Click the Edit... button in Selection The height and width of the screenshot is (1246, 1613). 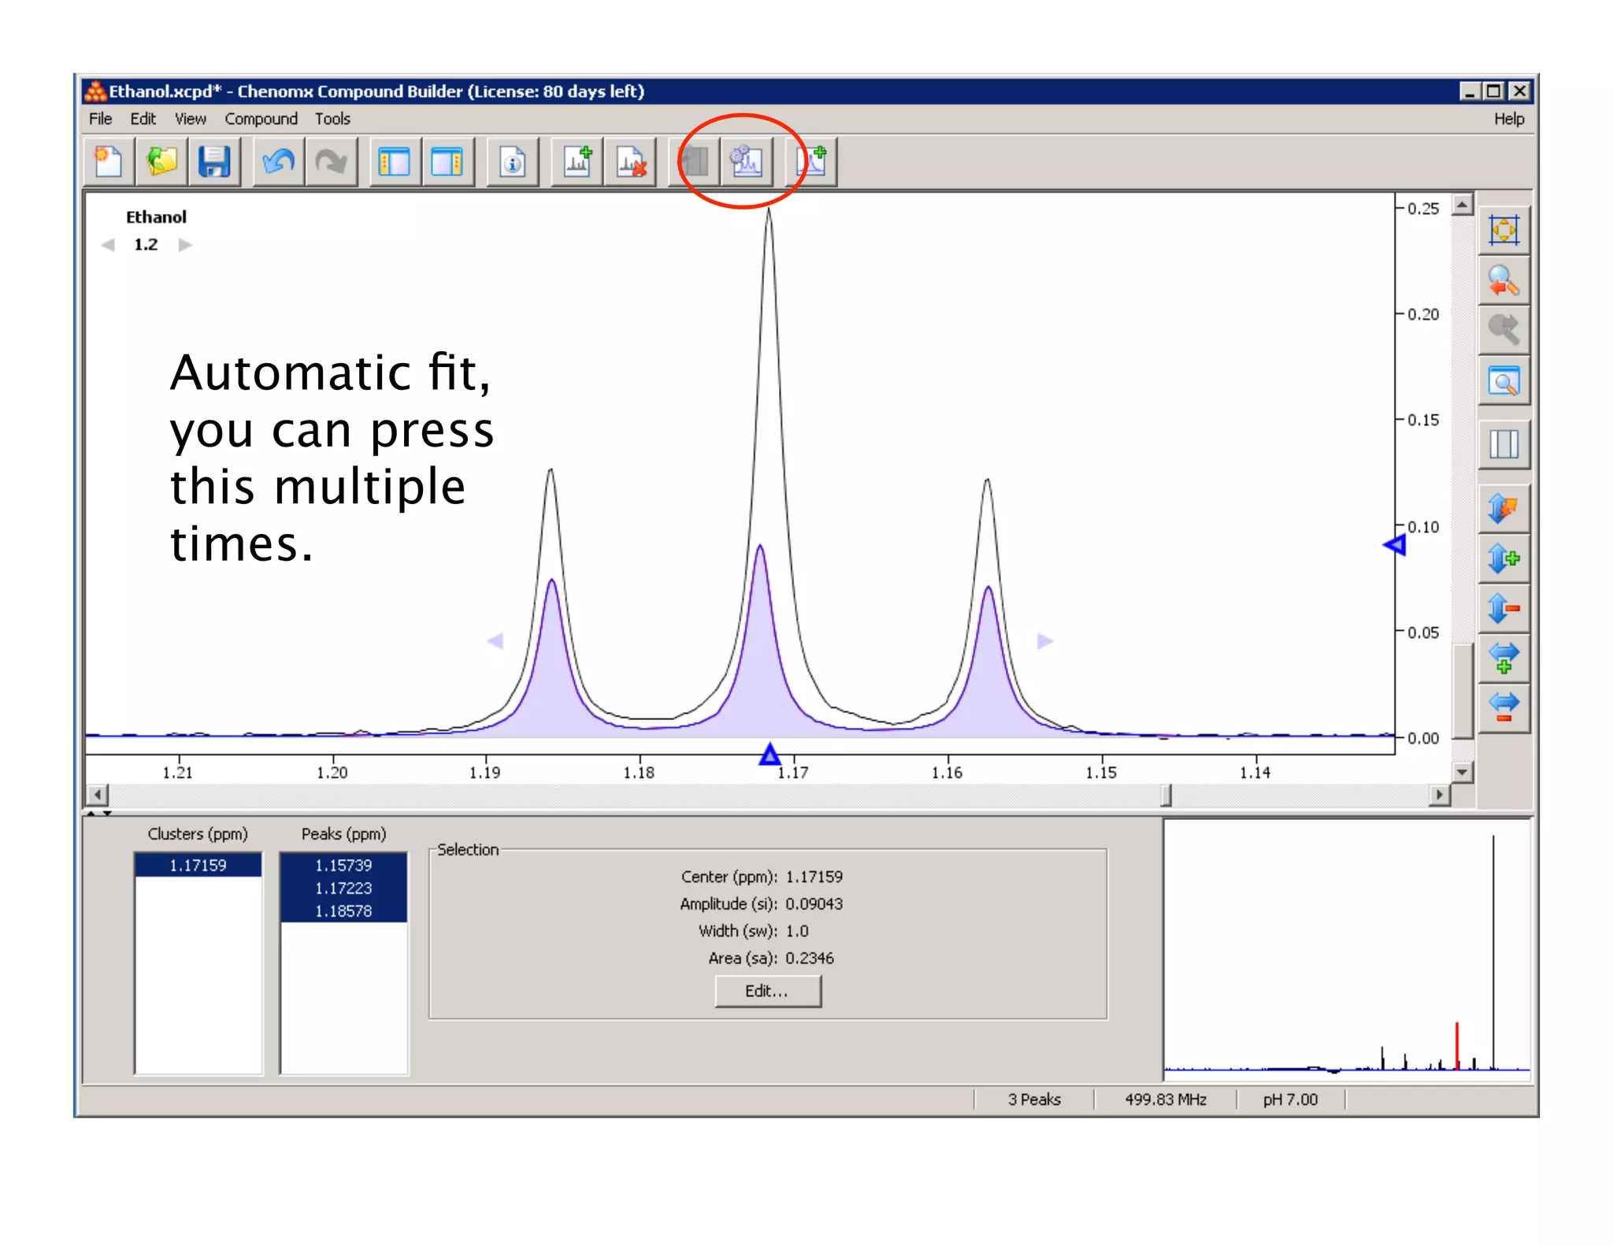pyautogui.click(x=767, y=991)
